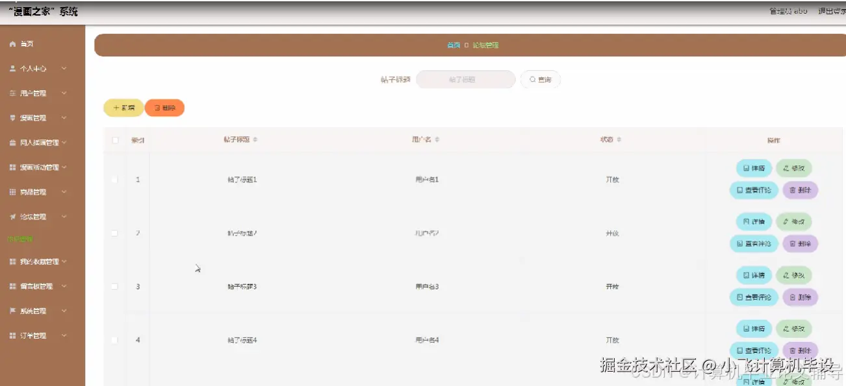The width and height of the screenshot is (846, 386).
Task: Click purple 删除 for row 帖子标题1
Action: [x=800, y=190]
